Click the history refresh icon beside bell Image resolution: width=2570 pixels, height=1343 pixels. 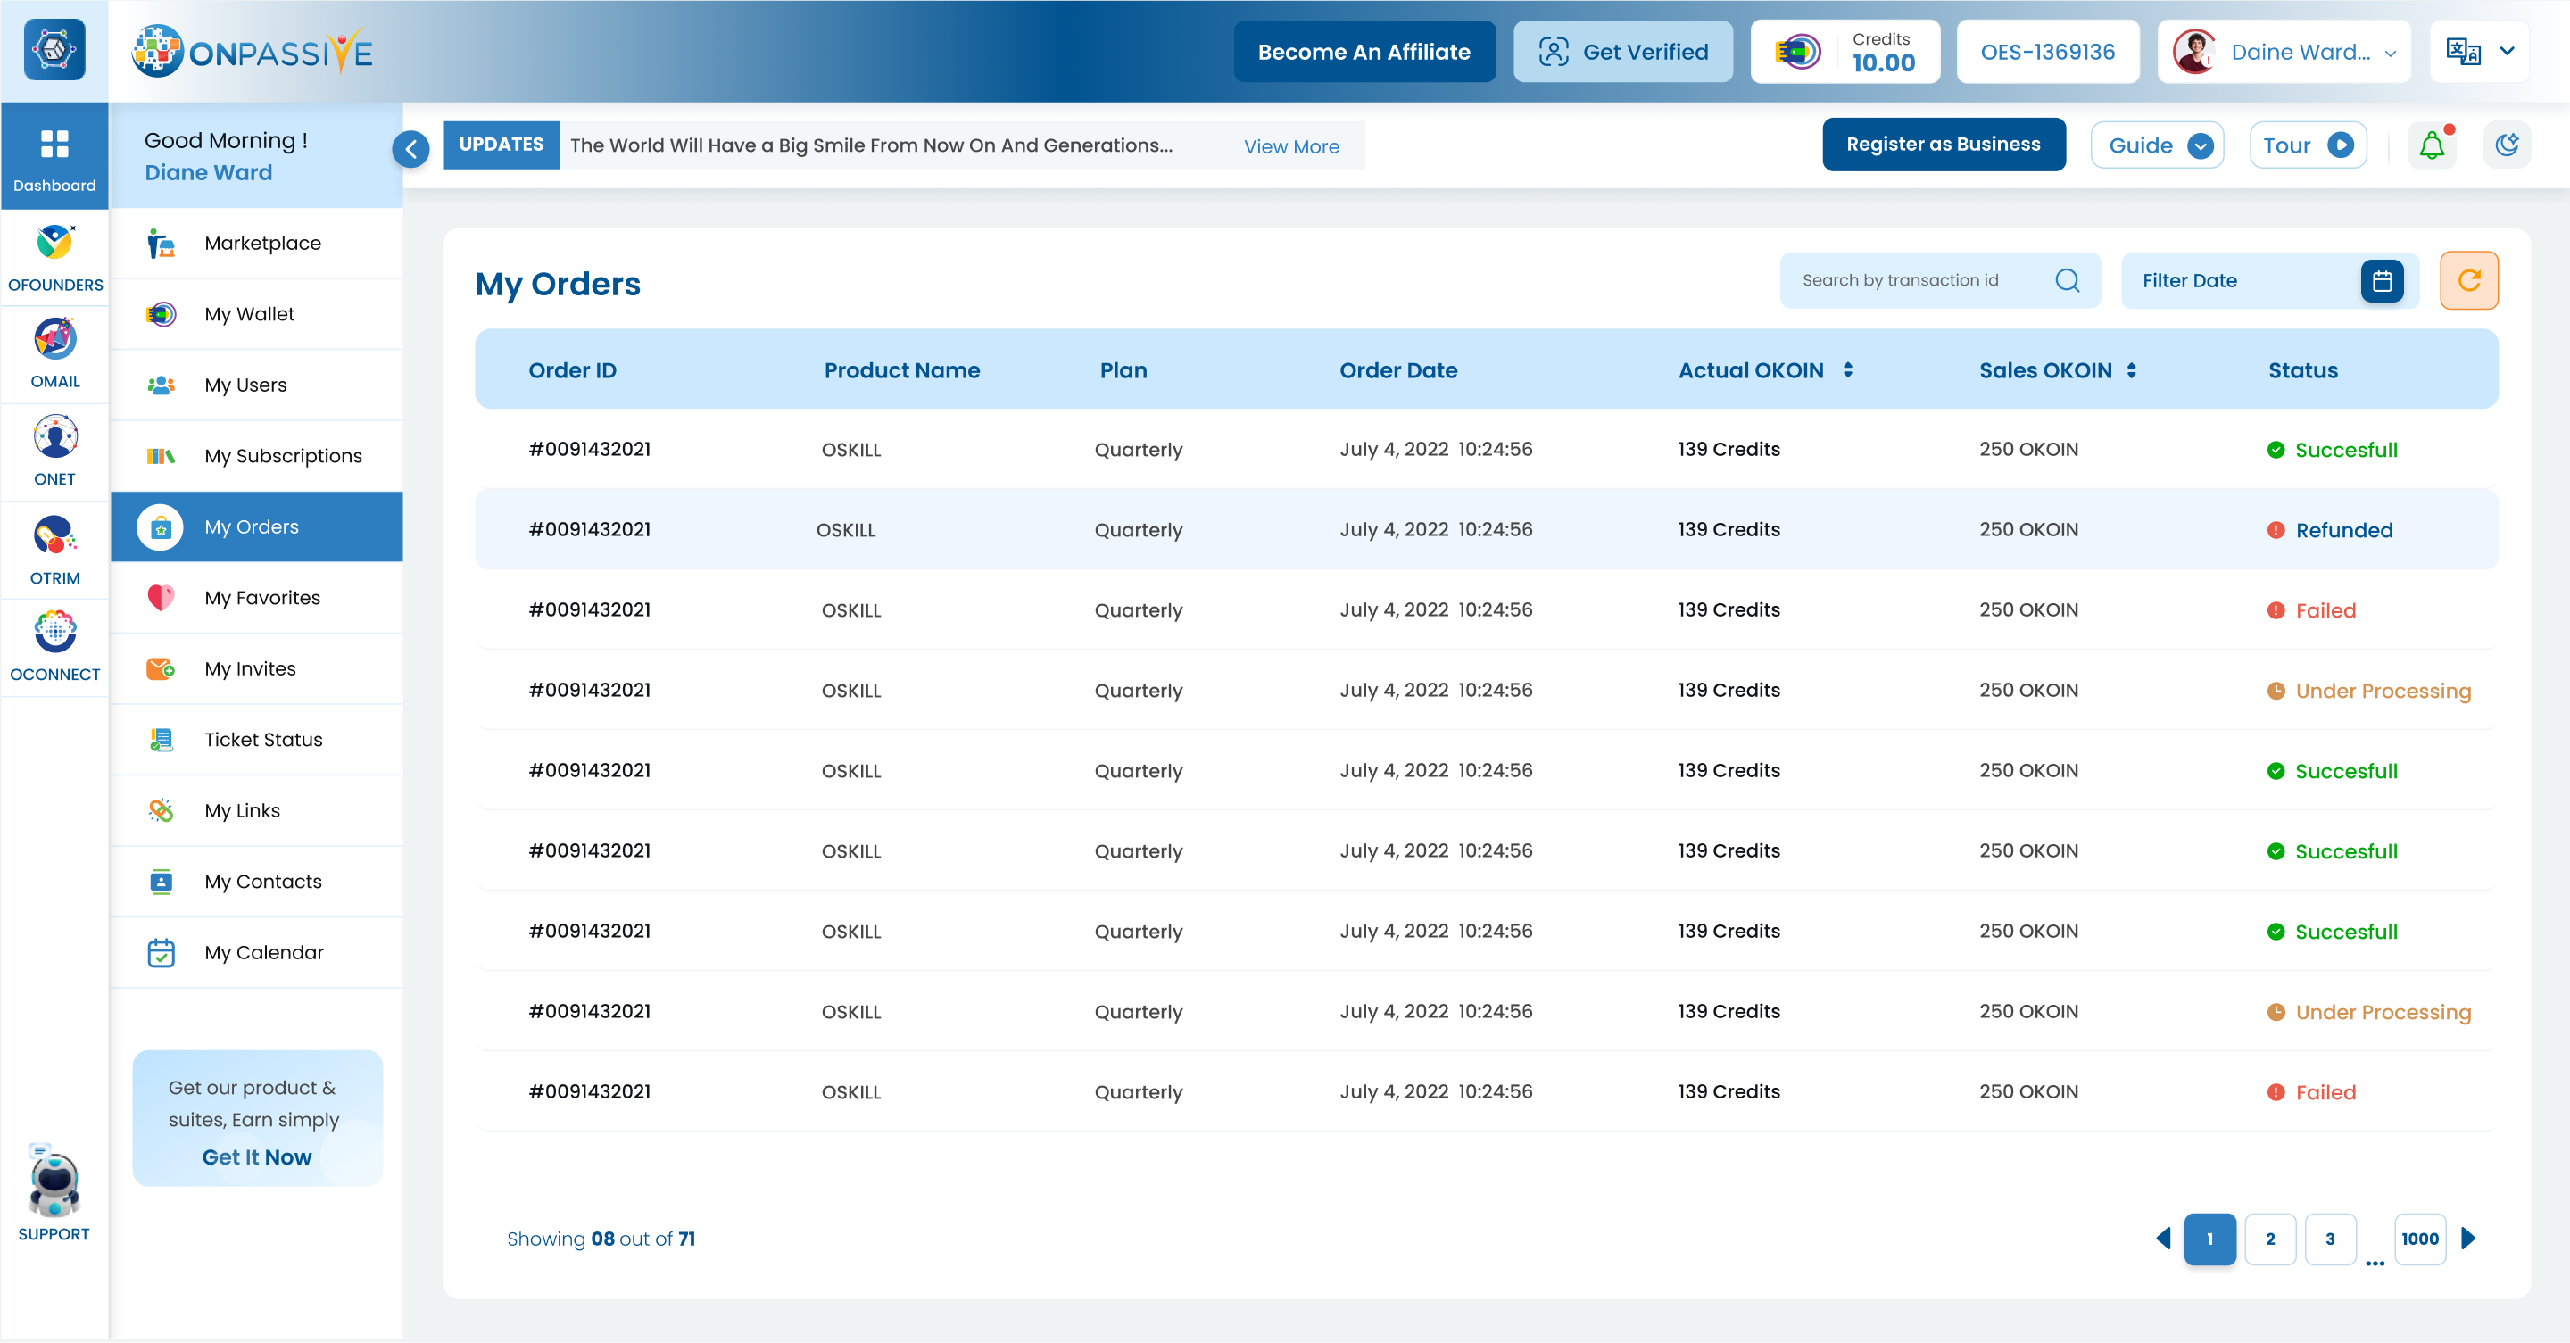2506,145
